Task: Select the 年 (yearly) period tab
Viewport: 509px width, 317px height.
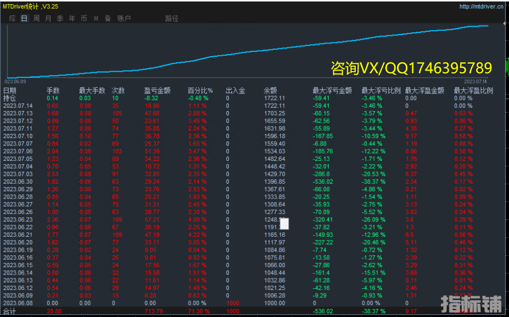Action: 72,19
